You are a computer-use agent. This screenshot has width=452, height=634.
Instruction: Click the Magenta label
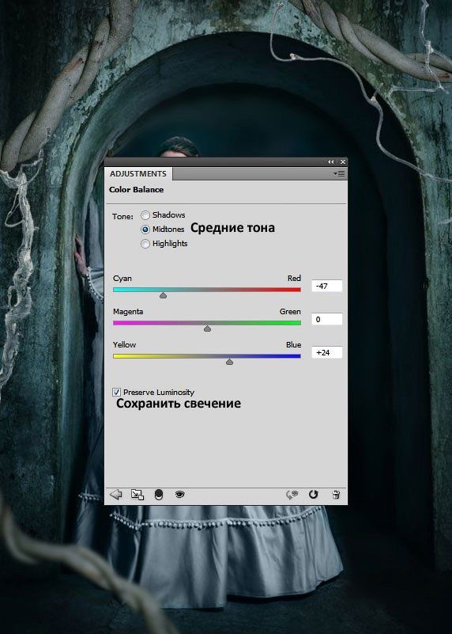[x=128, y=311]
